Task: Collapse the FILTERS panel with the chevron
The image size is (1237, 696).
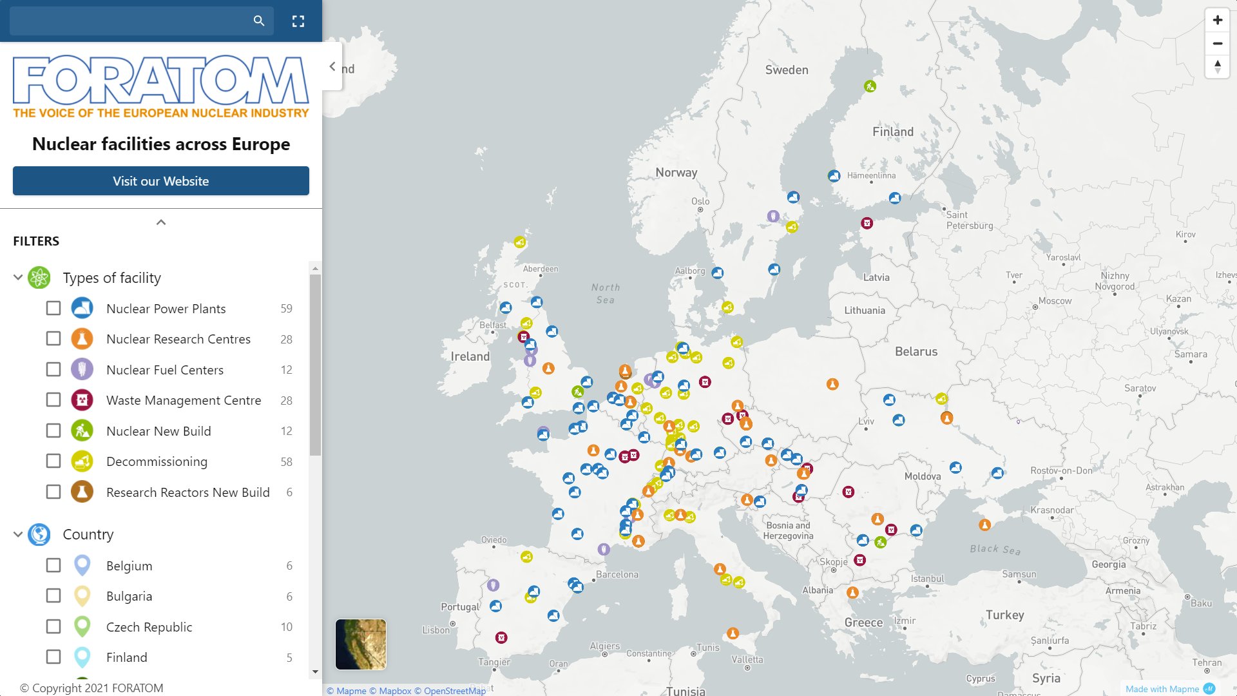Action: click(160, 222)
